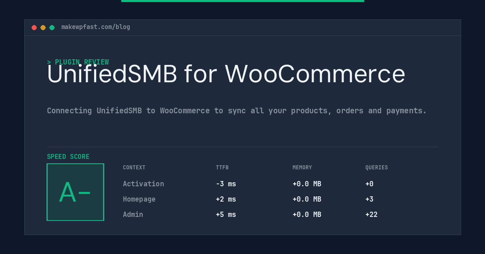Click the Homepage memory value +0.0 MB
Image resolution: width=485 pixels, height=254 pixels.
coord(307,199)
